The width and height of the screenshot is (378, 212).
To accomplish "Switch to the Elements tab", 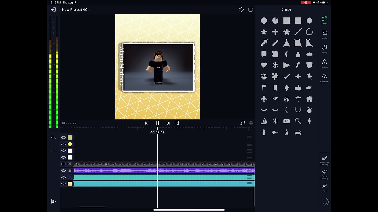I will tap(324, 78).
